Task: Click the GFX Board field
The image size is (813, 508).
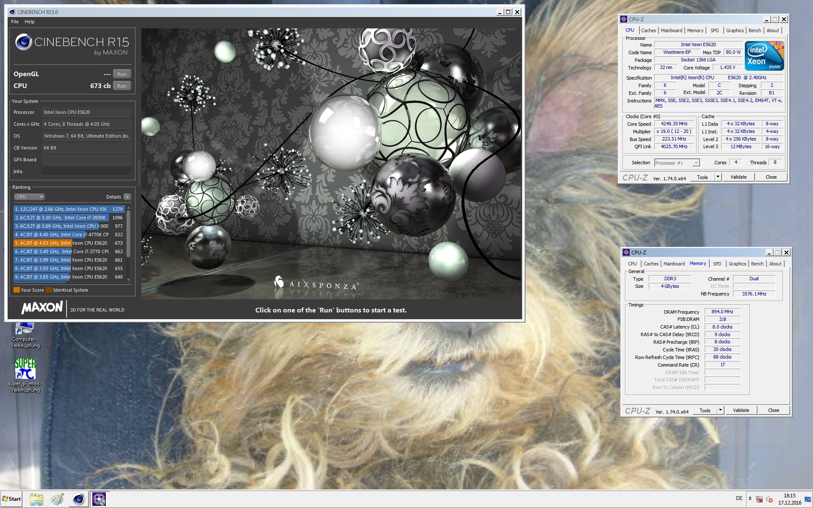Action: pos(86,160)
